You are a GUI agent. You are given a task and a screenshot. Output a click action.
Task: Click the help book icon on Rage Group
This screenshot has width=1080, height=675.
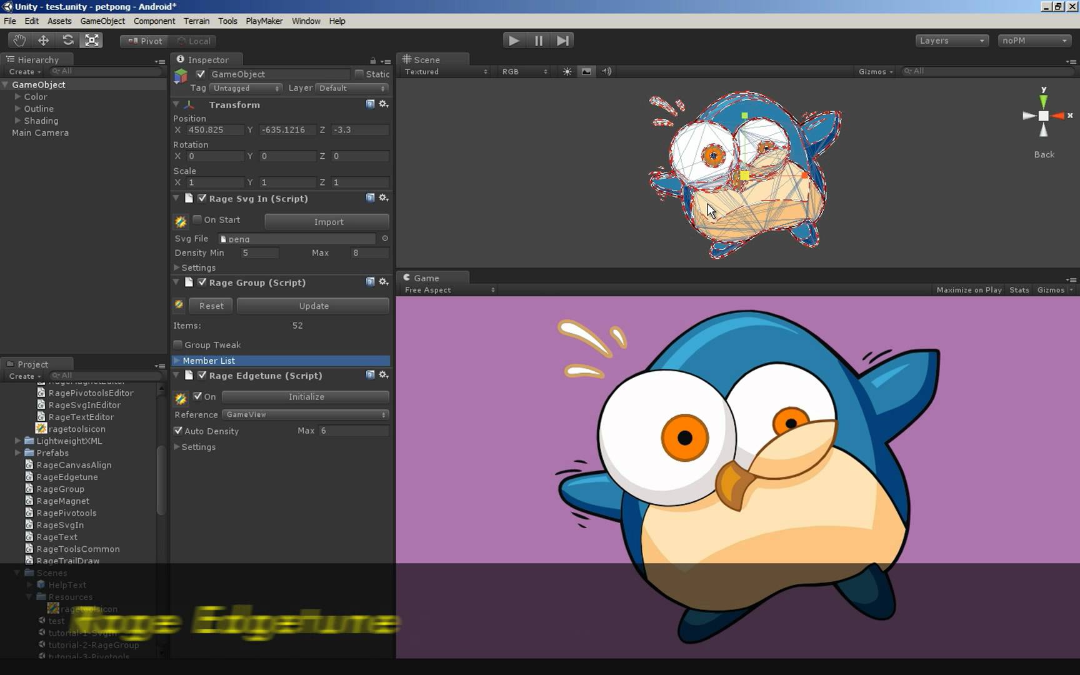369,282
